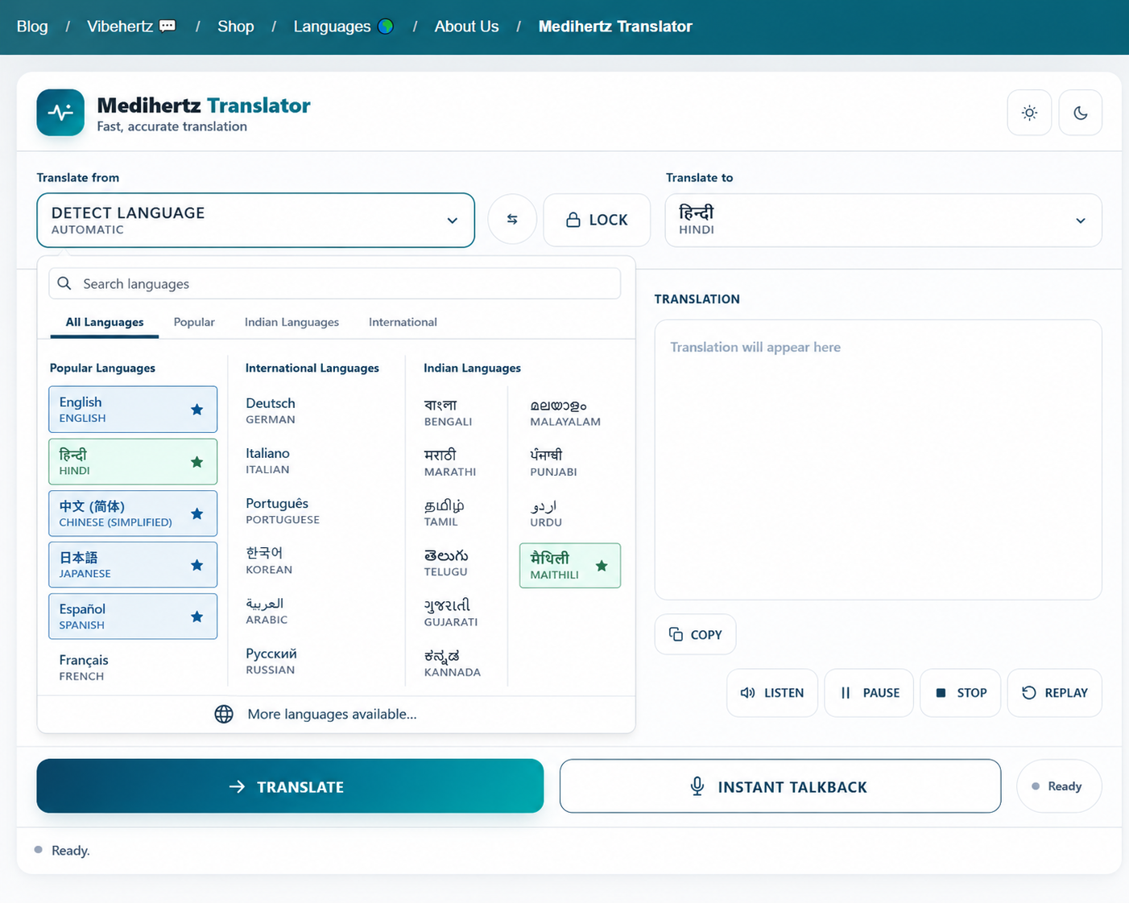The width and height of the screenshot is (1129, 903).
Task: Select Japanese language
Action: [133, 565]
